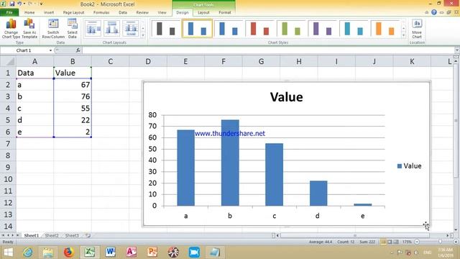
Task: Expand the Chart Styles gallery More arrow
Action: tap(404, 35)
